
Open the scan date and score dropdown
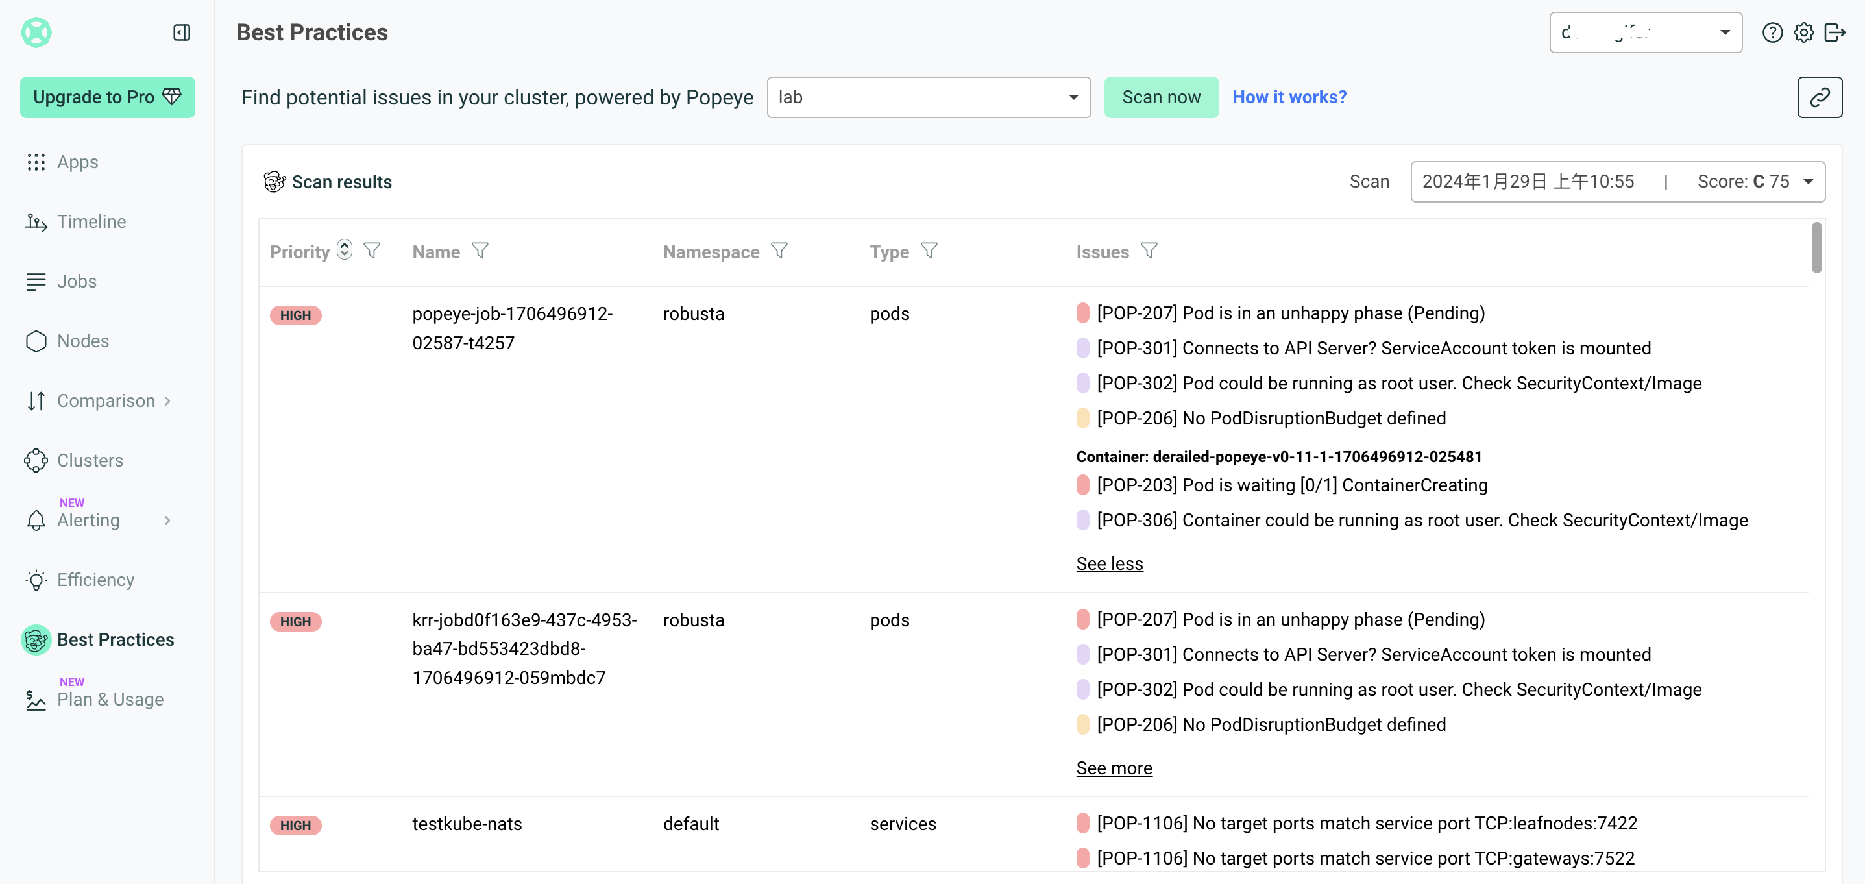coord(1617,181)
